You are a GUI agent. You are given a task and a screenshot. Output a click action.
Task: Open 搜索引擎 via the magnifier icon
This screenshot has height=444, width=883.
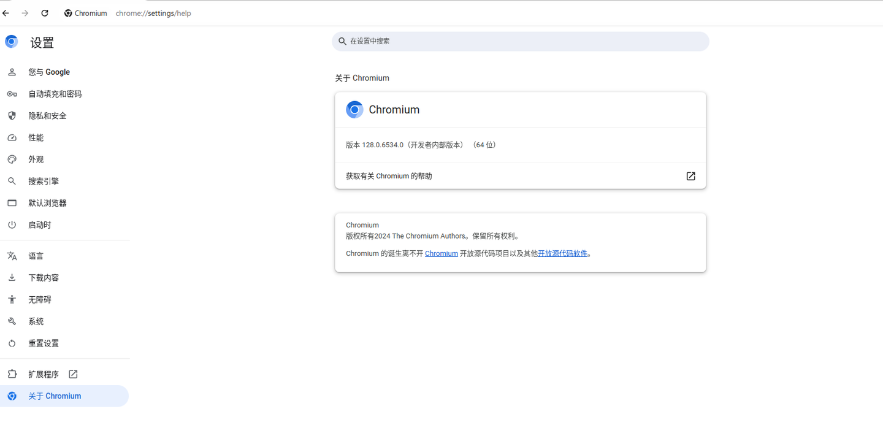coord(12,181)
